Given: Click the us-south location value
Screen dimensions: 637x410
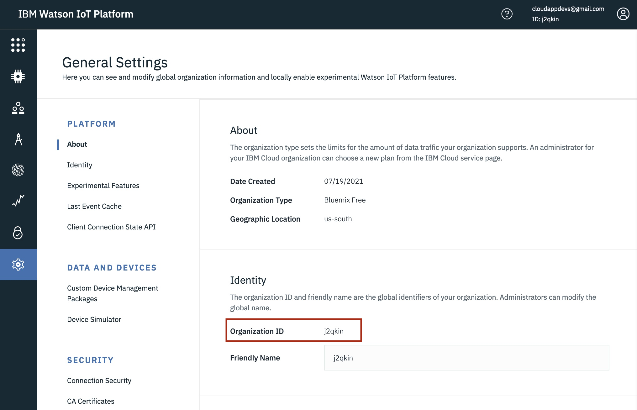Looking at the screenshot, I should click(338, 219).
